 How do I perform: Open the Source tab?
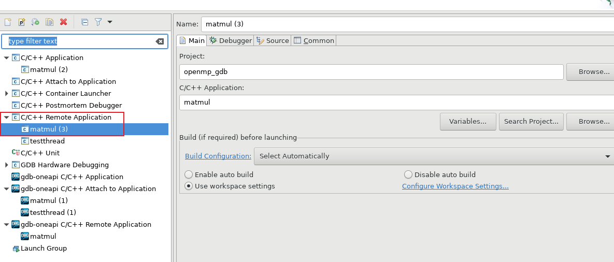click(273, 40)
